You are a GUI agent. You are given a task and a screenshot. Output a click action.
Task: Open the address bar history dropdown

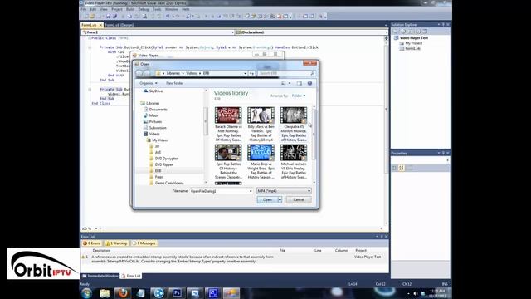click(245, 73)
